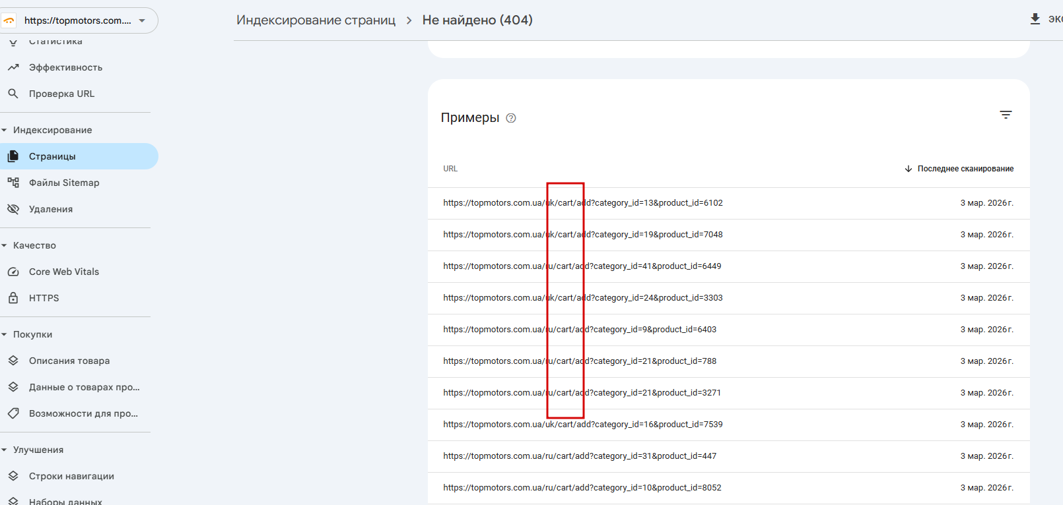Open Удаления in the sidebar
Image resolution: width=1063 pixels, height=505 pixels.
(78, 209)
